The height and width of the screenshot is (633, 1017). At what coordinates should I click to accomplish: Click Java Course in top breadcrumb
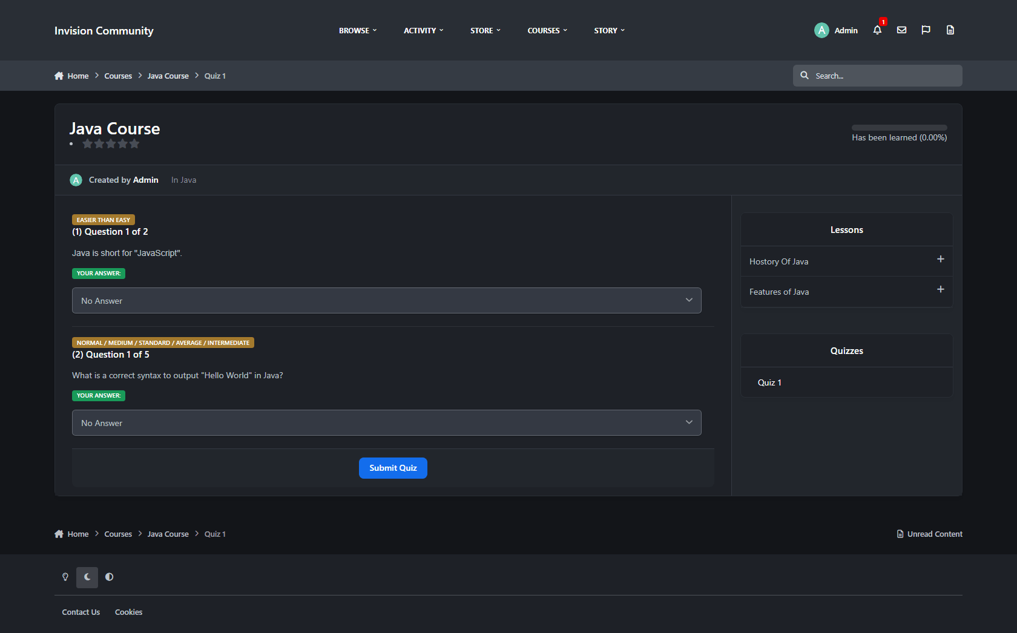(x=168, y=76)
